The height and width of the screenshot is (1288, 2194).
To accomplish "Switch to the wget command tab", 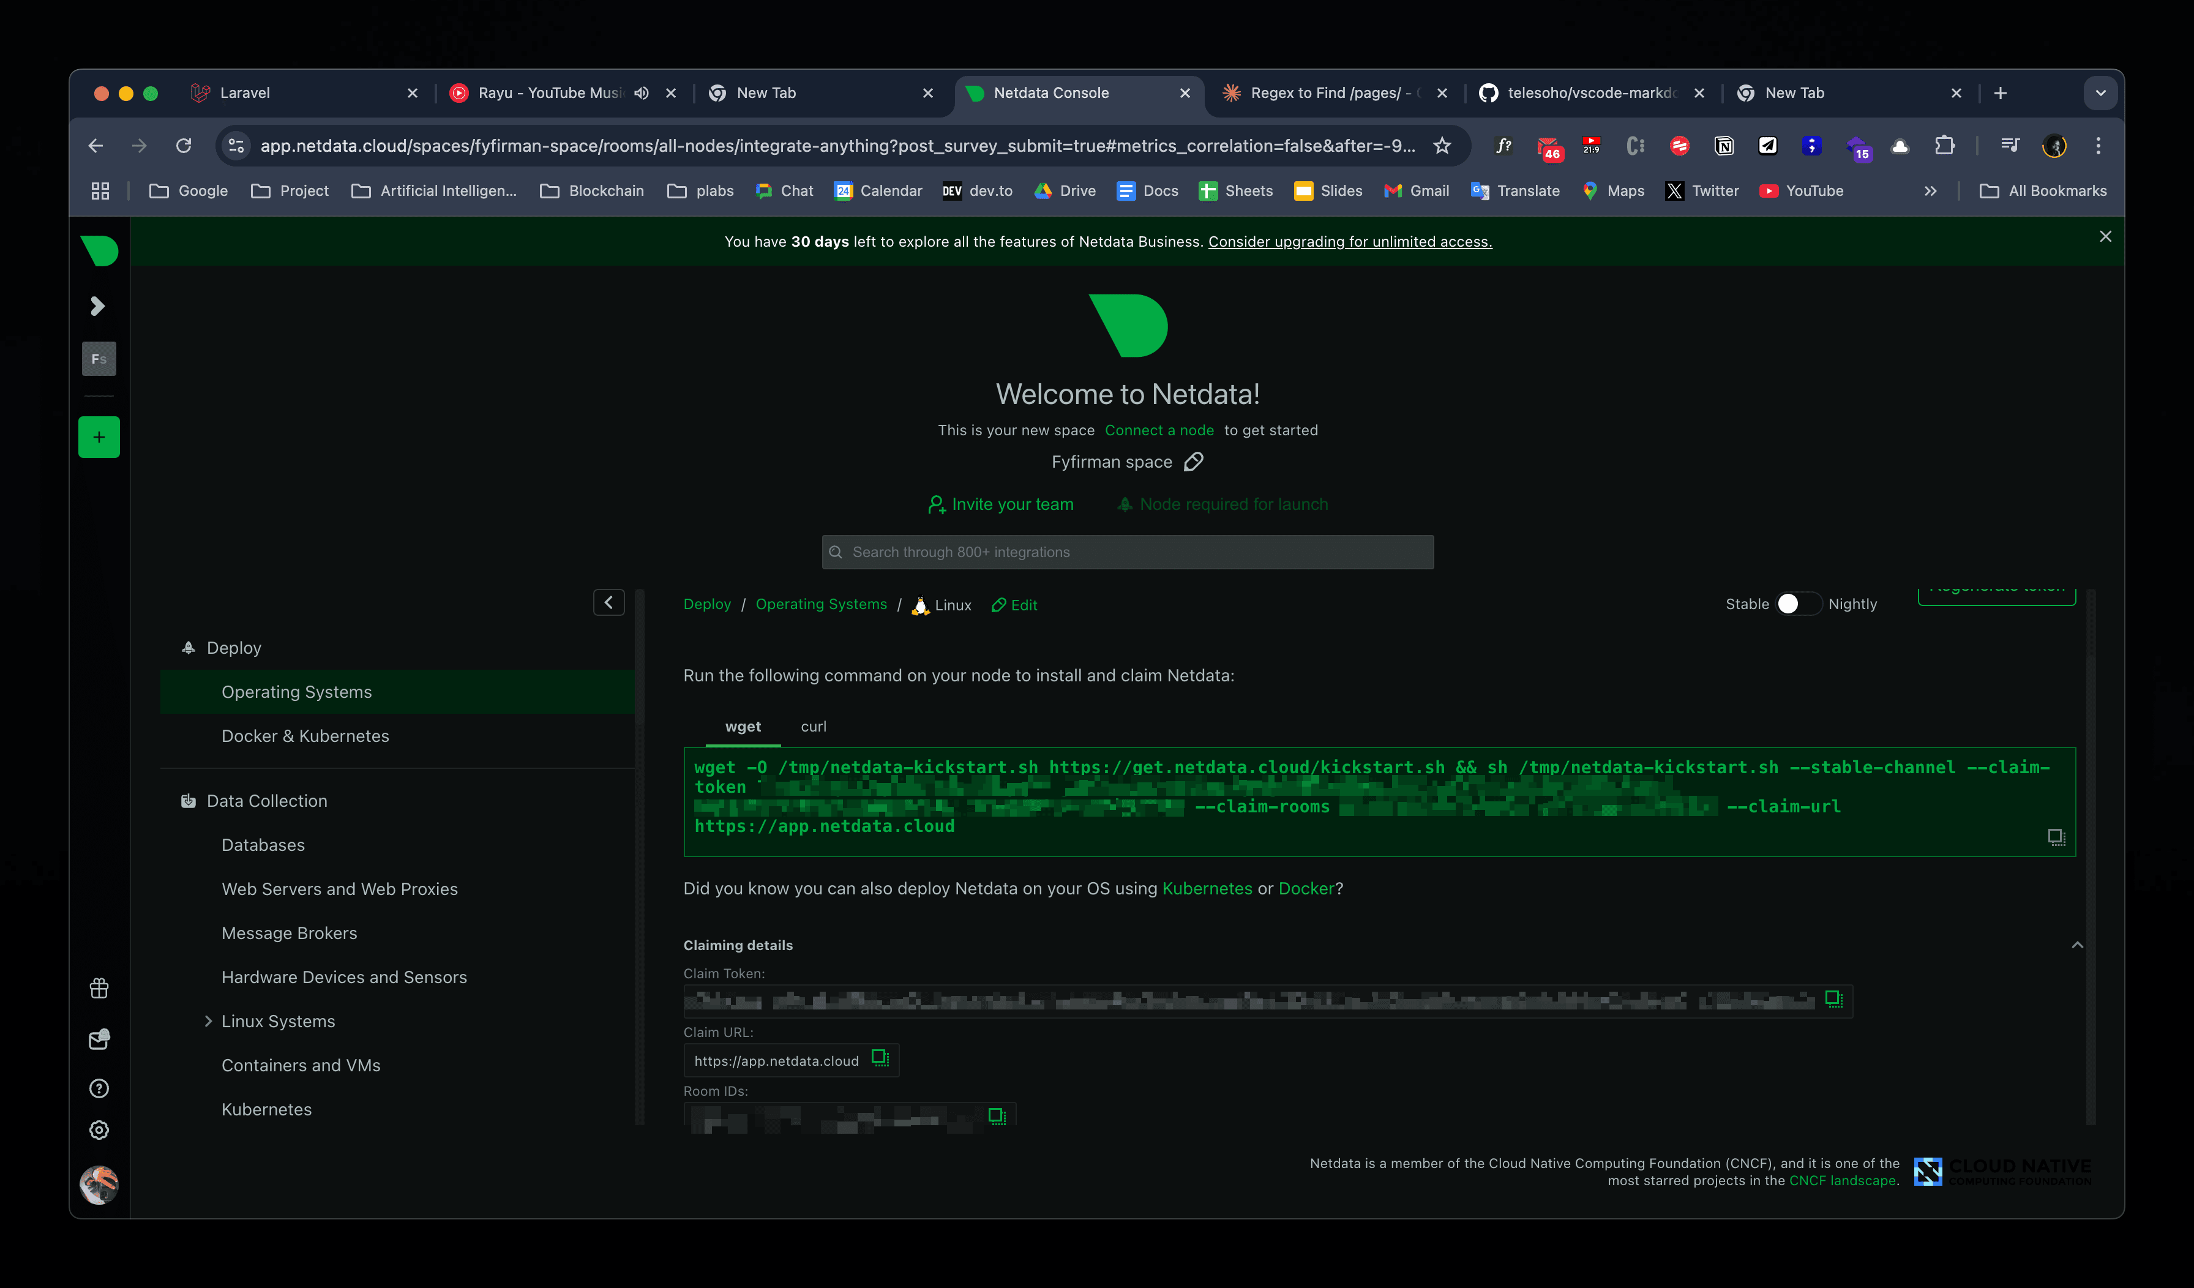I will [743, 726].
